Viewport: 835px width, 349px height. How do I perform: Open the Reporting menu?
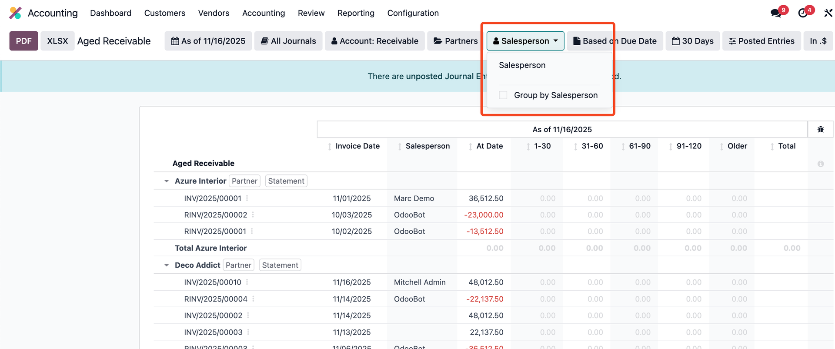coord(356,13)
